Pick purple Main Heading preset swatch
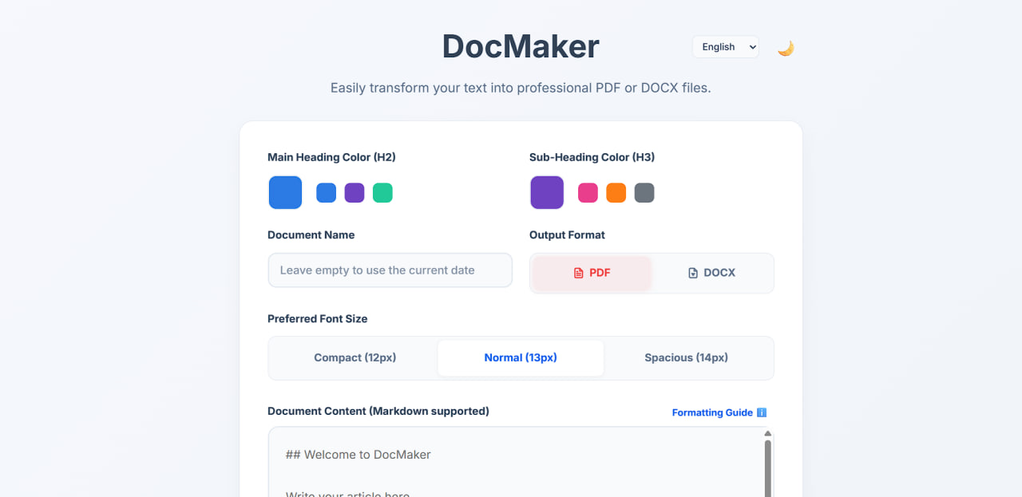The image size is (1022, 497). [x=355, y=193]
